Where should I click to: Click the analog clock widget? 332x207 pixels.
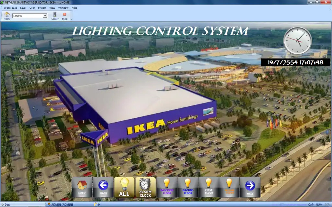coord(298,40)
